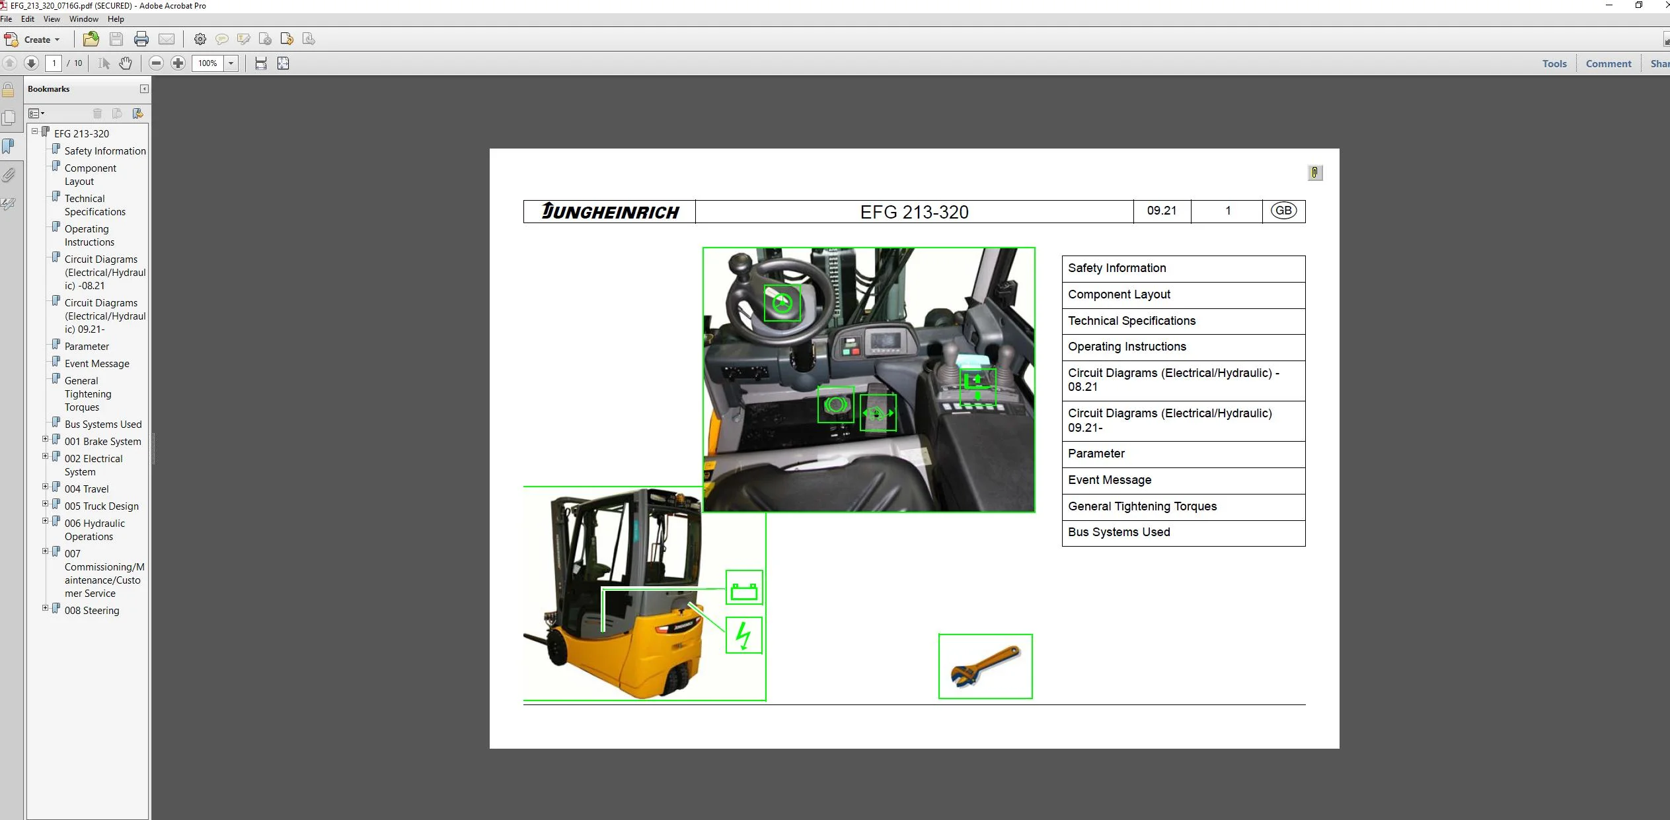This screenshot has height=820, width=1670.
Task: Click the delete bookmark trash icon
Action: (97, 114)
